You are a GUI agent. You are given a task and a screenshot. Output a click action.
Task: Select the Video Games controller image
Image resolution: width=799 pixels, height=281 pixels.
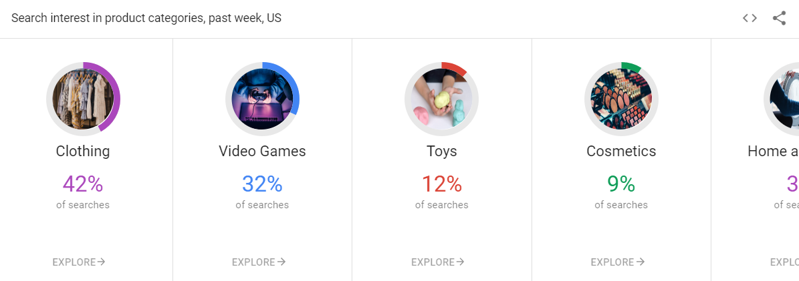point(262,99)
